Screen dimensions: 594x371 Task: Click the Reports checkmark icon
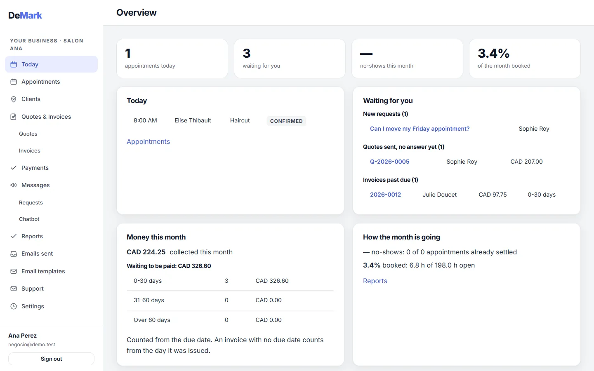click(14, 236)
